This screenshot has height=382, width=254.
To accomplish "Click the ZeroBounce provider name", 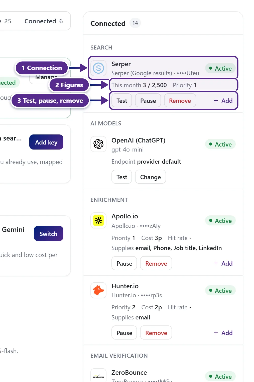I will coord(129,372).
